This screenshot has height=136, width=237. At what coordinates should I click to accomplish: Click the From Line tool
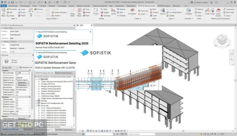click(x=143, y=11)
